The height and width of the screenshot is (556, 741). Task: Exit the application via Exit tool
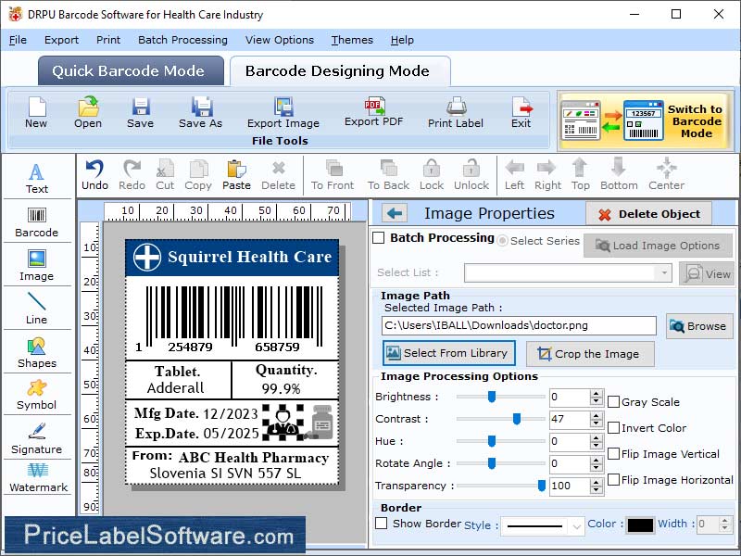click(x=521, y=112)
